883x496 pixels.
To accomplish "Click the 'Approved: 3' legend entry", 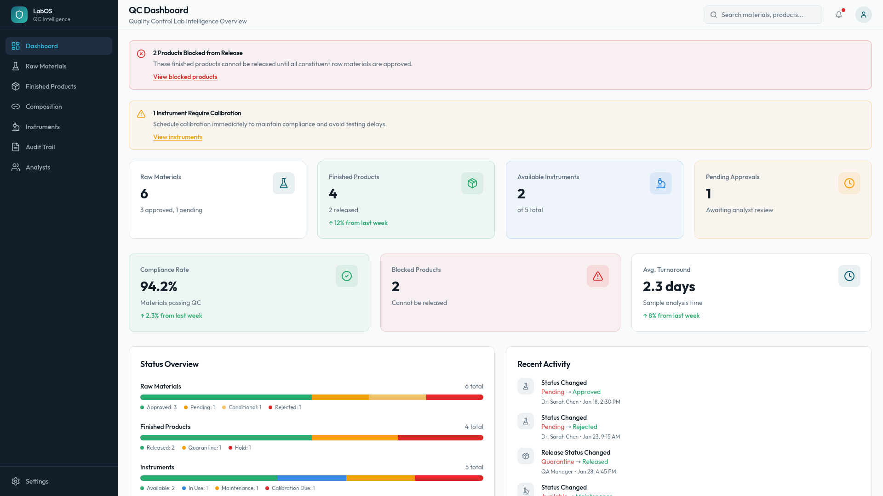I will (159, 407).
